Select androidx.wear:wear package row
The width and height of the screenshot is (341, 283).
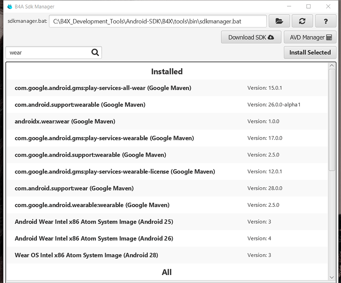[65, 121]
